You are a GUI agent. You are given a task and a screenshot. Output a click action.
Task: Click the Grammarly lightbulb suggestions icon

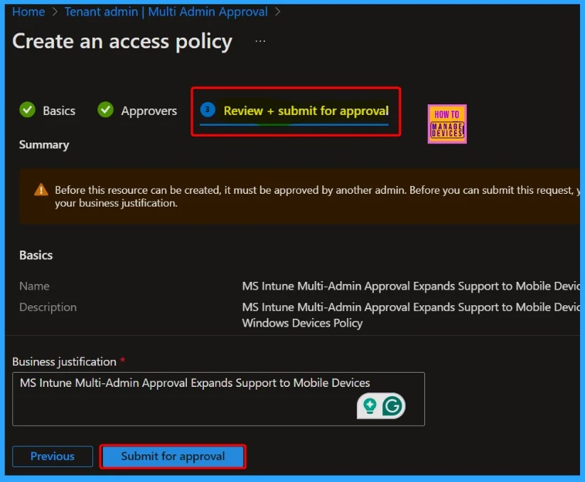pos(370,405)
